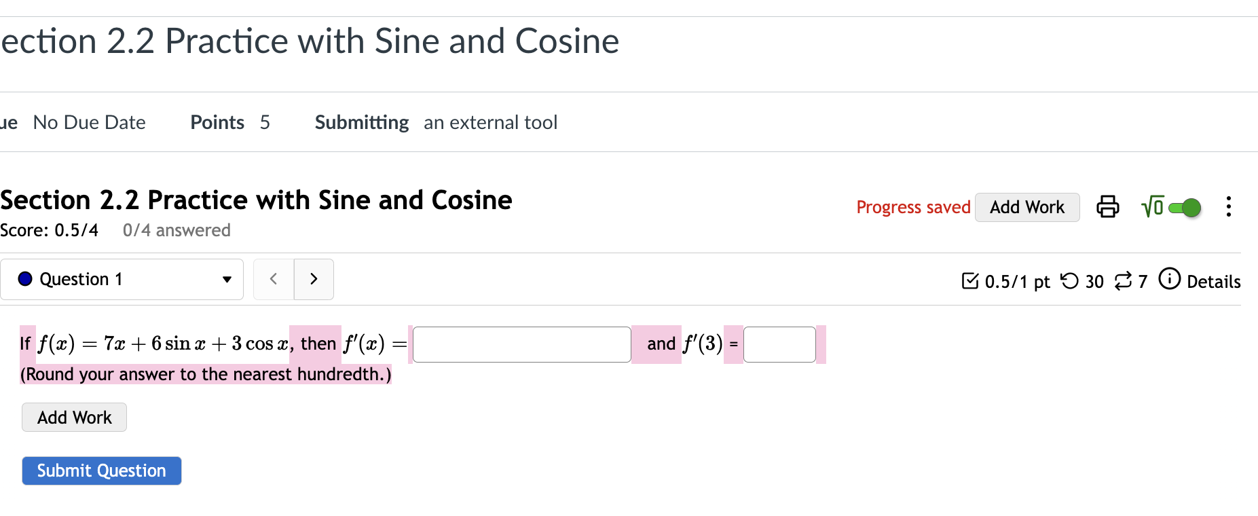
Task: Open the three-dot overflow menu
Action: click(1229, 207)
